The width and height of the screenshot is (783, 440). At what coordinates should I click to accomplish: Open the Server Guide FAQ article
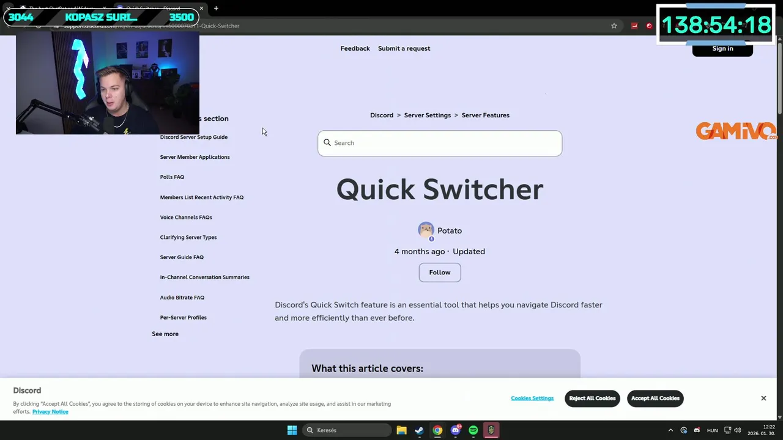tap(182, 257)
